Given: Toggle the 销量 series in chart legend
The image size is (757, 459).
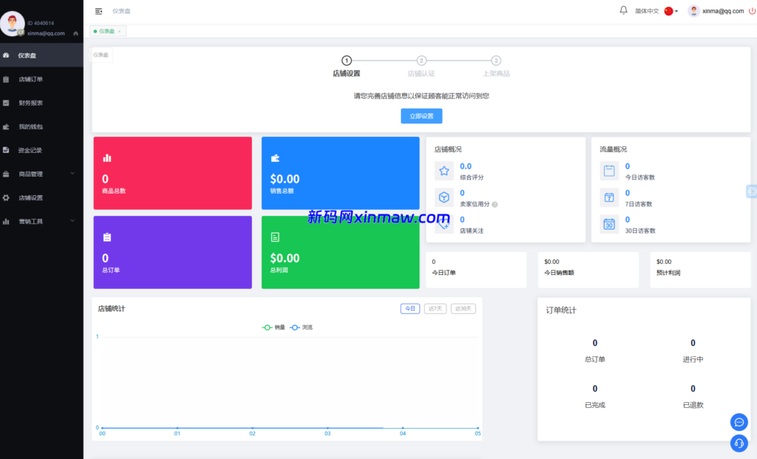Looking at the screenshot, I should (274, 327).
